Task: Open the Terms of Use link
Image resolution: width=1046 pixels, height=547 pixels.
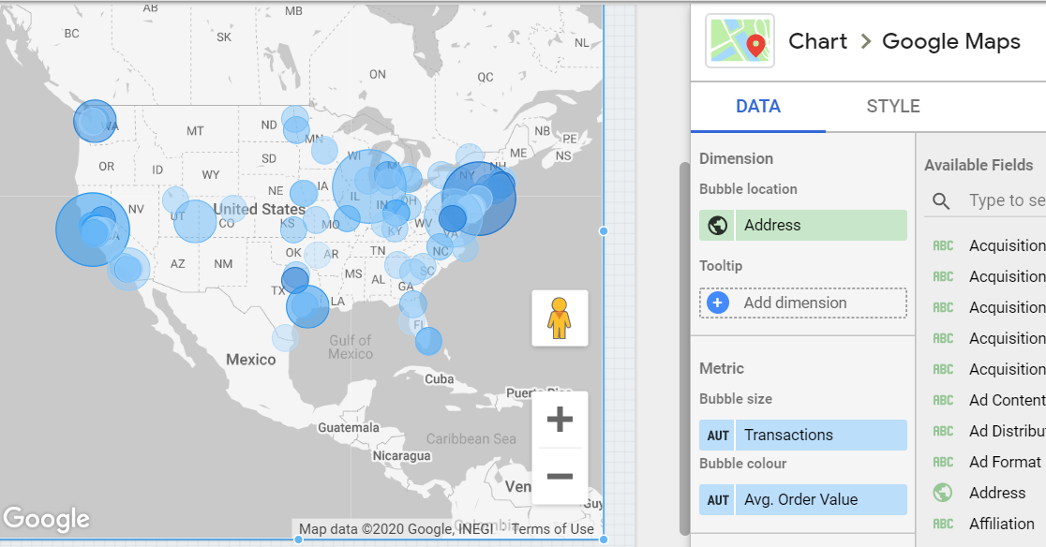Action: tap(552, 529)
